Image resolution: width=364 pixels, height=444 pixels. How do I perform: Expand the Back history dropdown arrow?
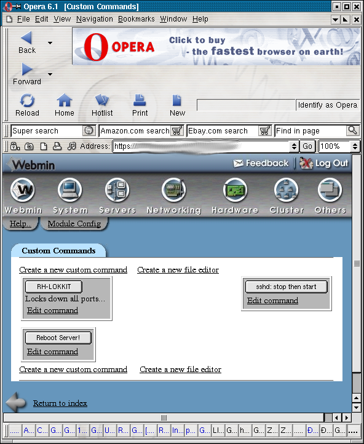pos(50,43)
